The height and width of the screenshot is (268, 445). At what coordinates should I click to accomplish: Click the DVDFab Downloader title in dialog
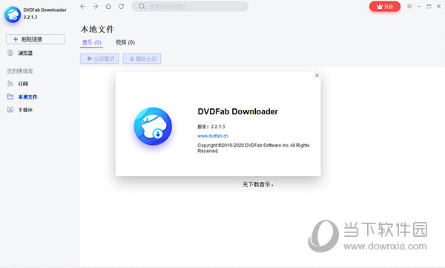click(x=237, y=111)
